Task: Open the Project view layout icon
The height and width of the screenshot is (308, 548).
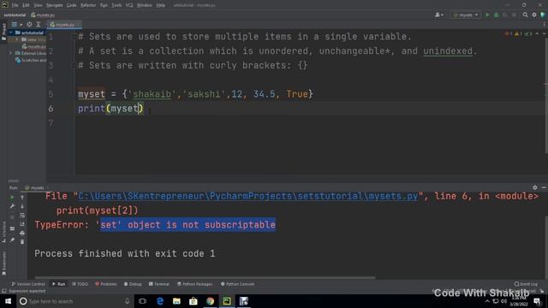Action: pyautogui.click(x=14, y=25)
